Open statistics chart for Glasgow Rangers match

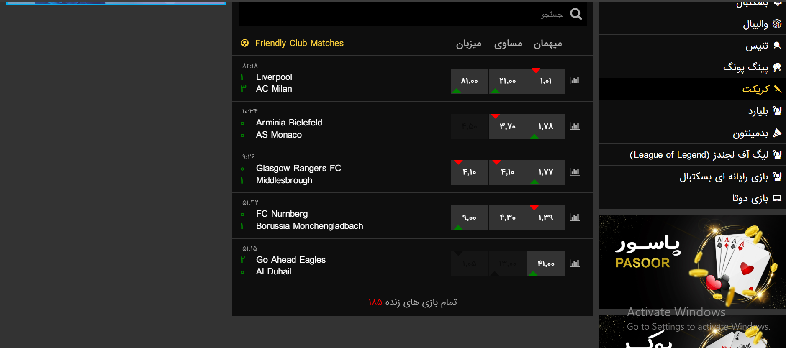(x=575, y=172)
